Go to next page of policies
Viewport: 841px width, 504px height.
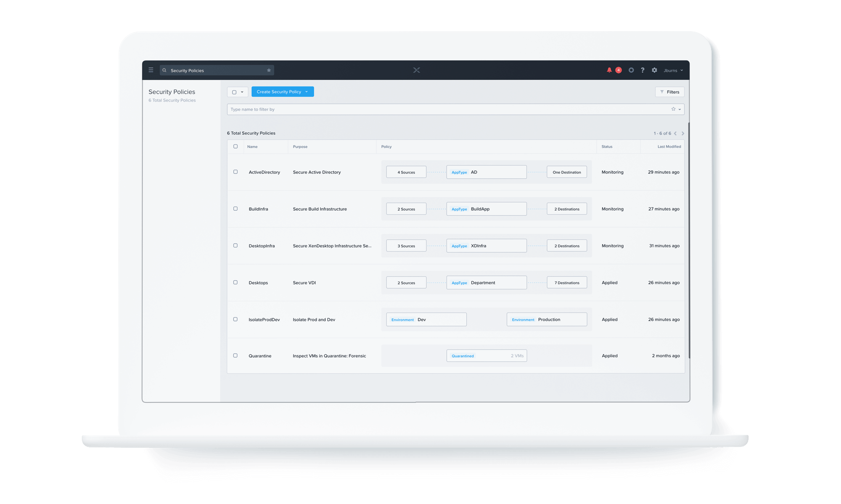coord(682,134)
